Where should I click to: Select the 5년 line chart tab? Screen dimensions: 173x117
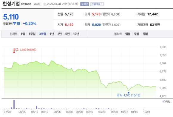click(x=67, y=34)
